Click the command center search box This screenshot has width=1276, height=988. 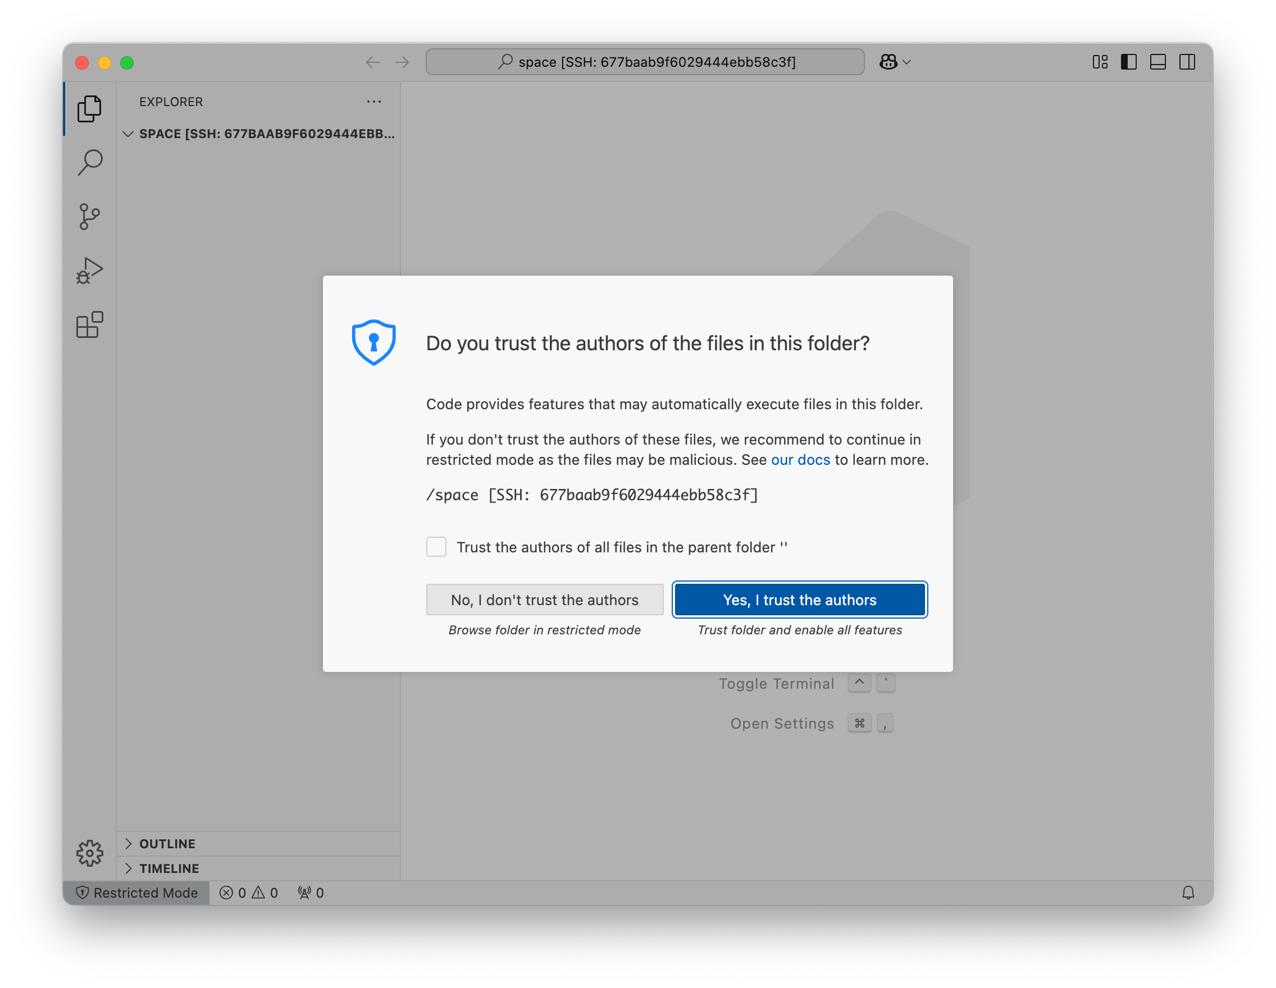tap(645, 62)
